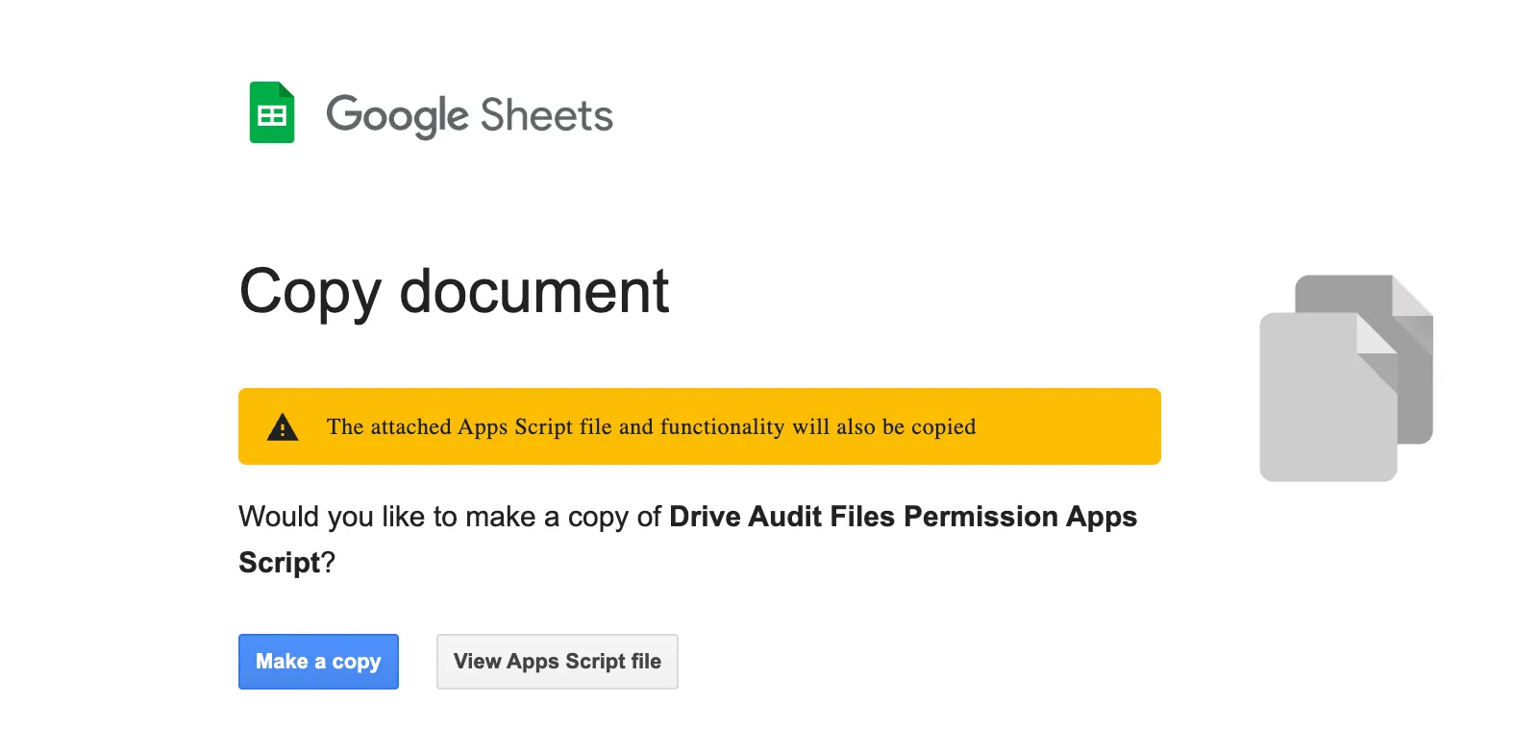Click the Make a copy button
Viewport: 1513px width, 751px height.
coord(318,662)
